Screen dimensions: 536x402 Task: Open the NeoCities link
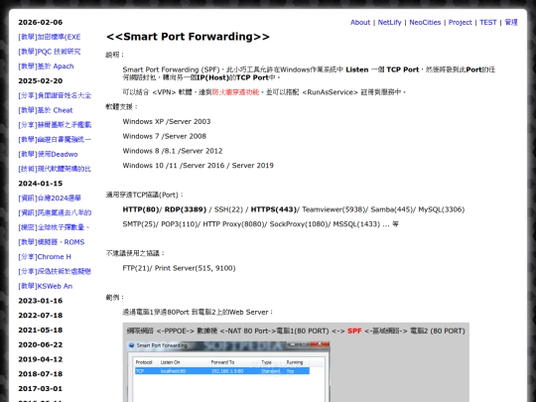tap(425, 22)
